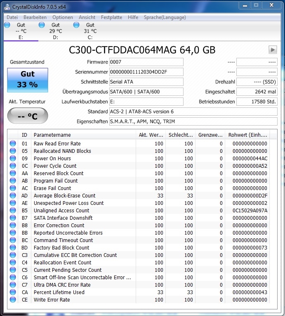This screenshot has width=285, height=316.
Task: Click status orb of Erase Fail Count
Action: tap(13, 188)
